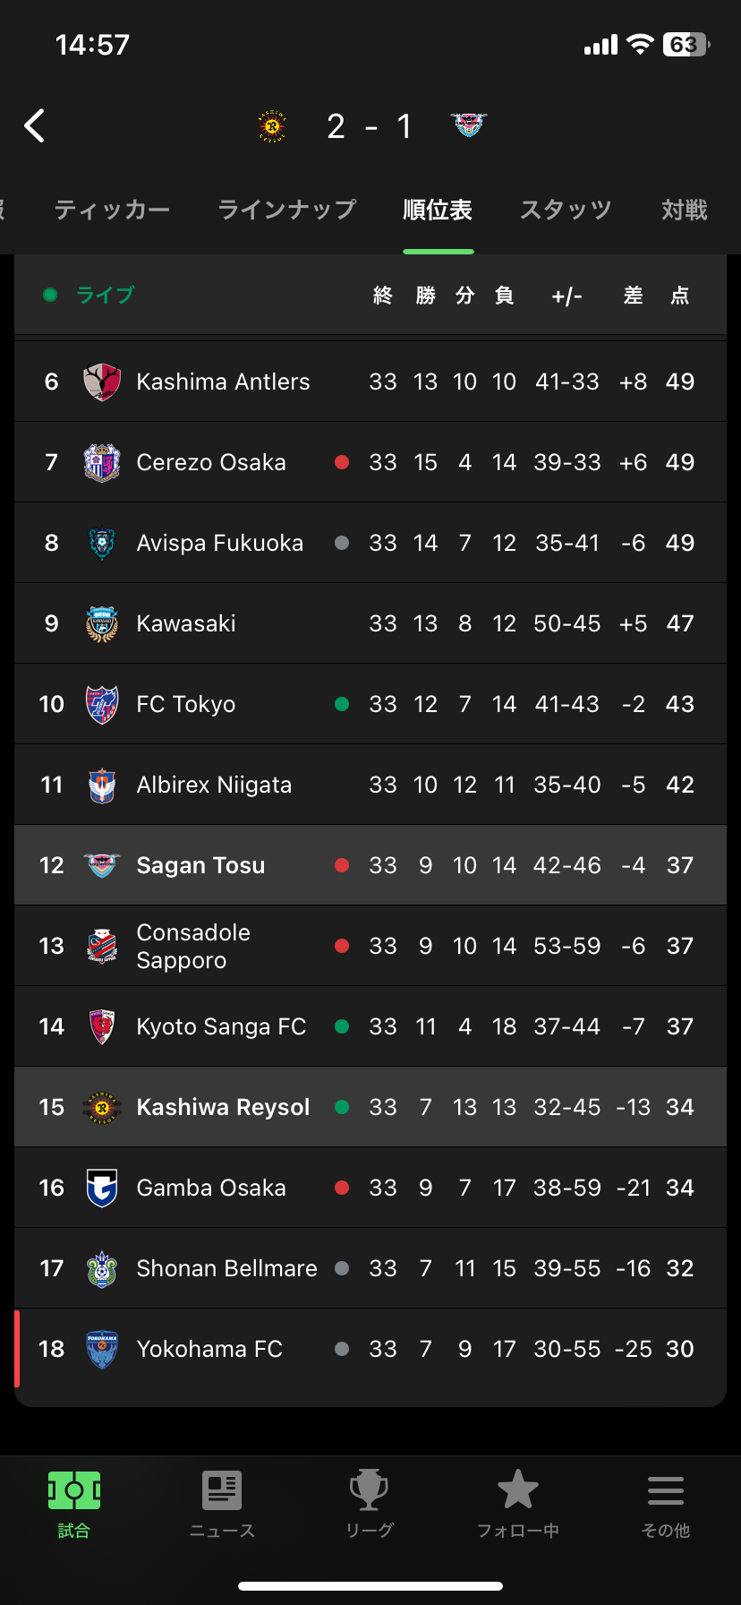
Task: Open the ニュース news icon
Action: coord(222,1490)
